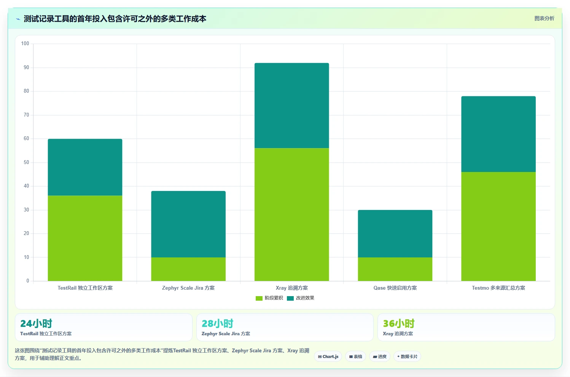This screenshot has width=570, height=377.
Task: Click the 表格 tag pill
Action: (x=355, y=356)
